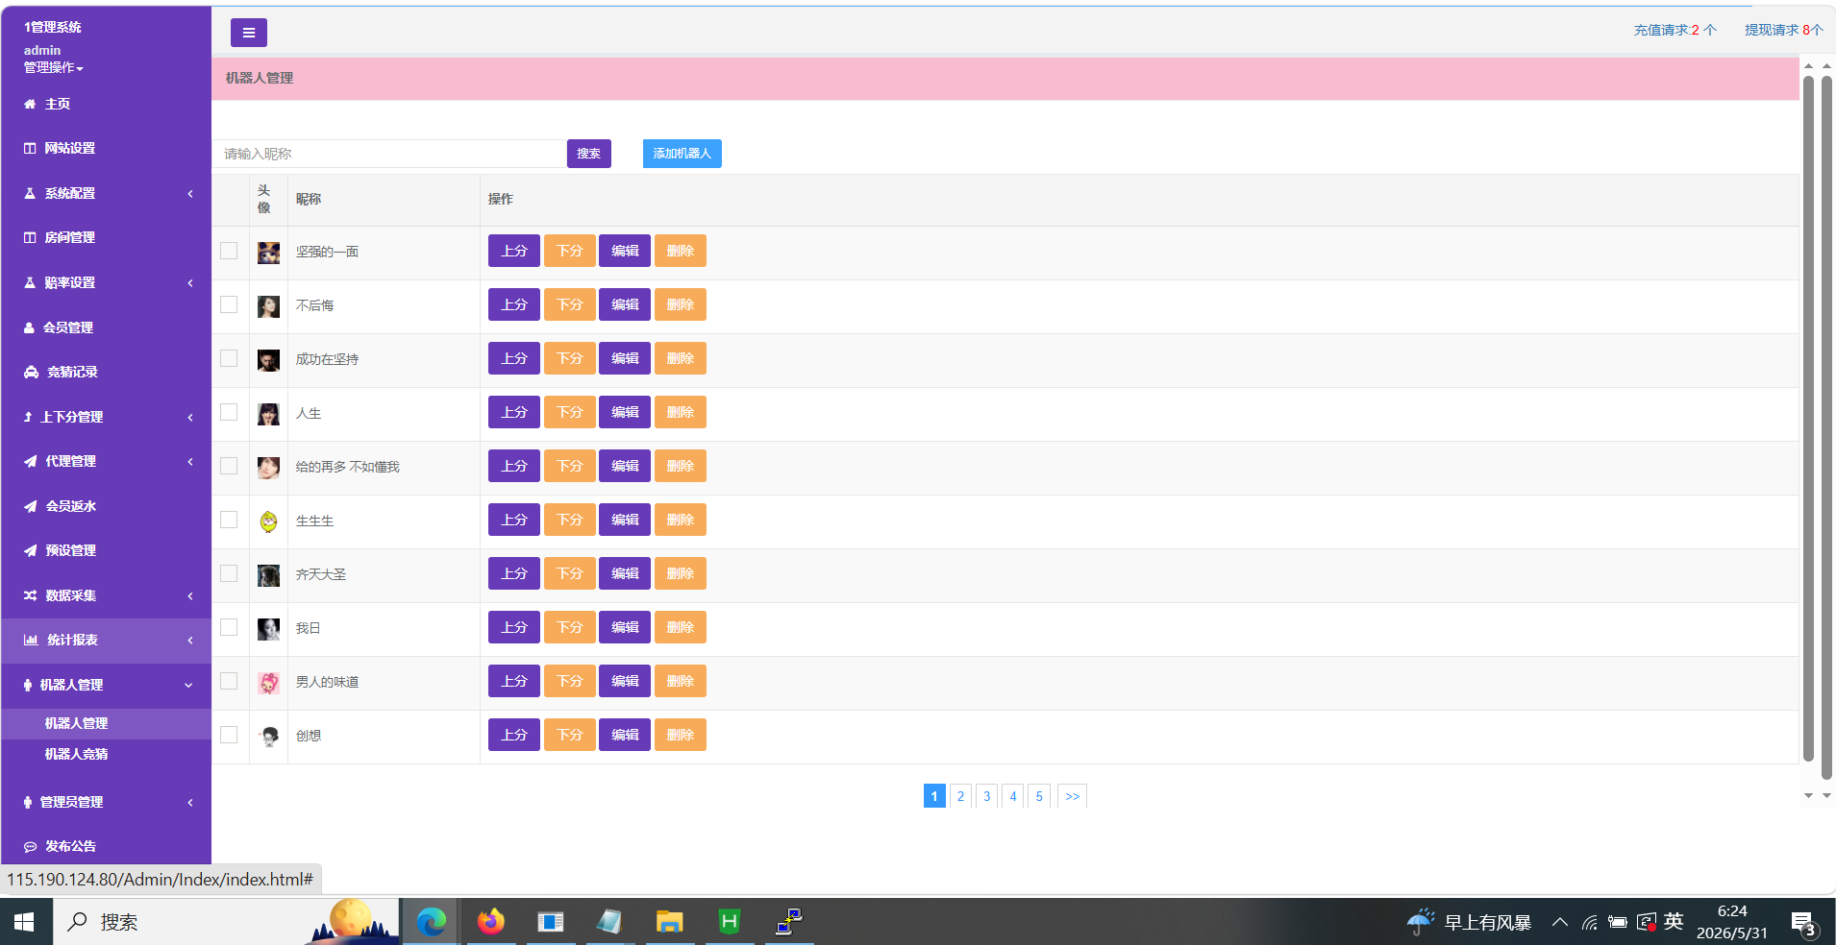Open the 管理操作 dropdown under admin
Screen dimensions: 1836x945
54,67
